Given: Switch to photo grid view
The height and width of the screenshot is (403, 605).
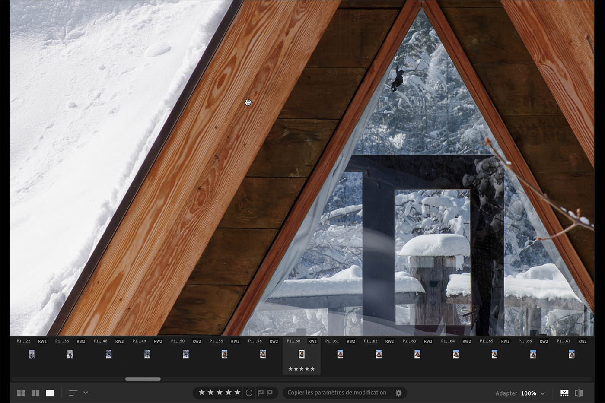Looking at the screenshot, I should coord(21,393).
